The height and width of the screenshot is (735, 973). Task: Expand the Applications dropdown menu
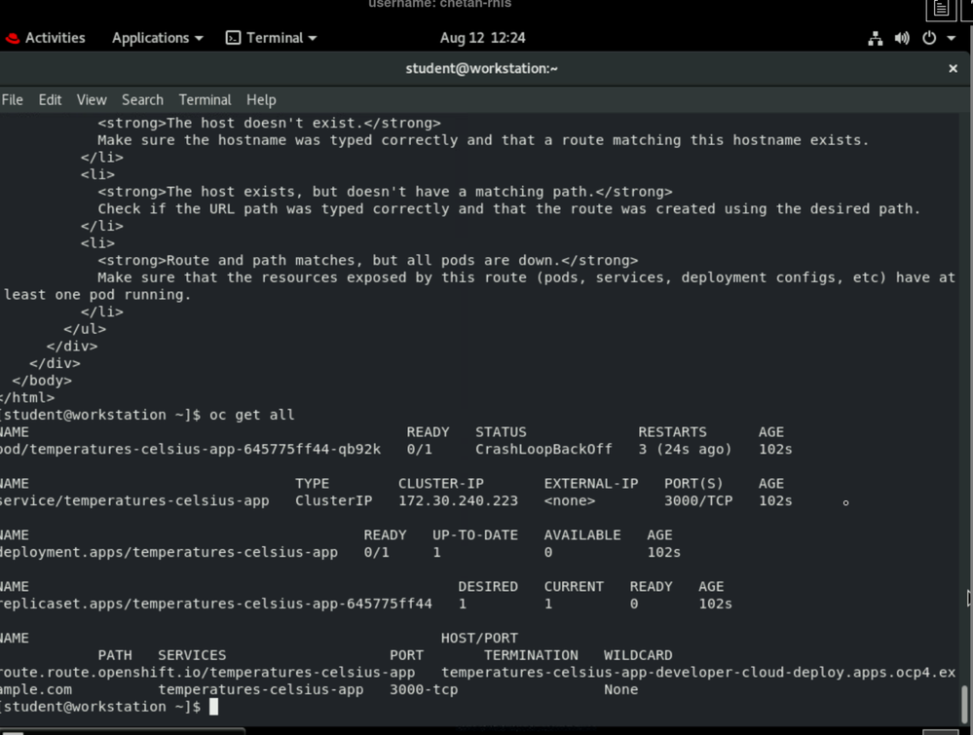click(157, 38)
